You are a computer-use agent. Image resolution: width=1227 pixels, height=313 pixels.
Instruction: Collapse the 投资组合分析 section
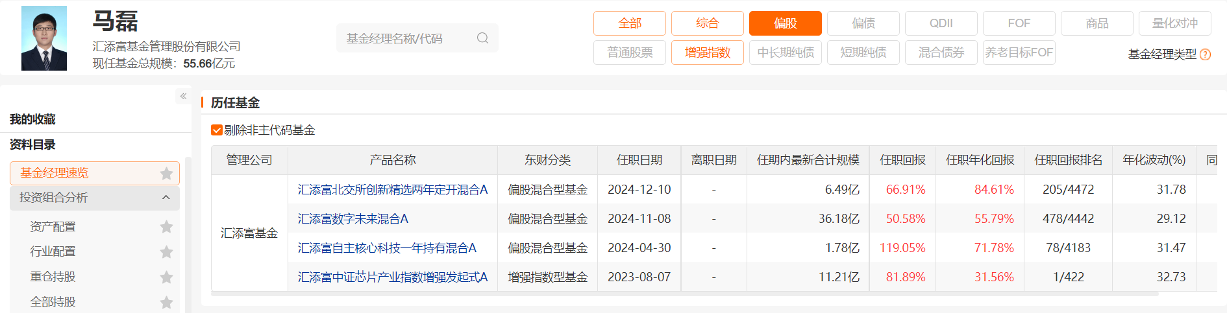pyautogui.click(x=166, y=198)
